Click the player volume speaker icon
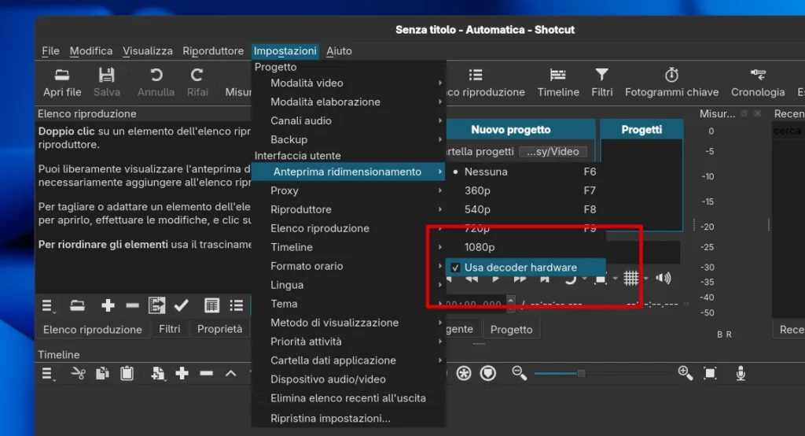Screen dimensions: 805x436 pos(663,278)
